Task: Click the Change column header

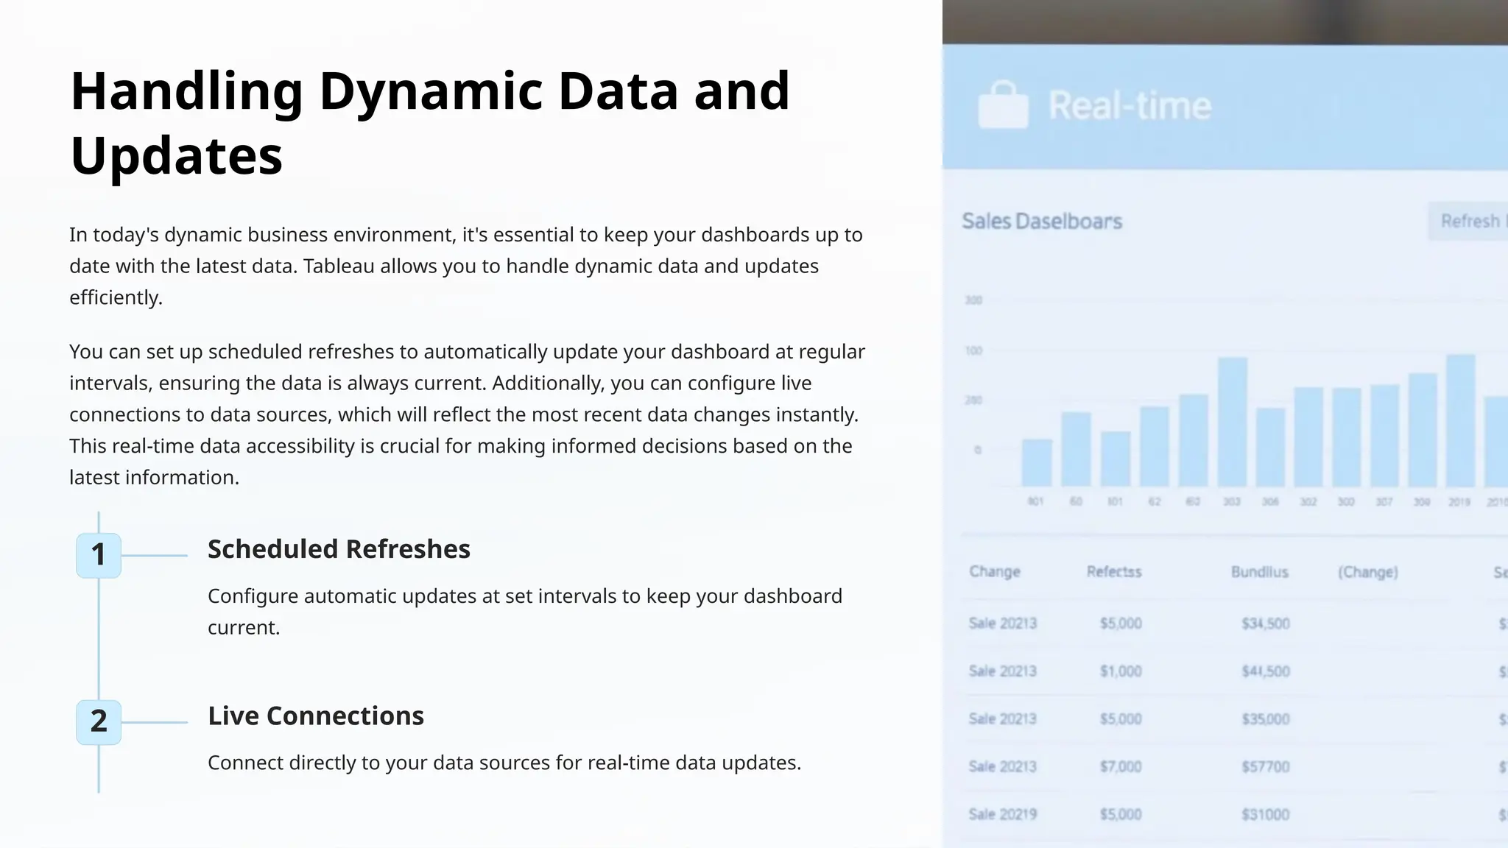Action: [995, 572]
